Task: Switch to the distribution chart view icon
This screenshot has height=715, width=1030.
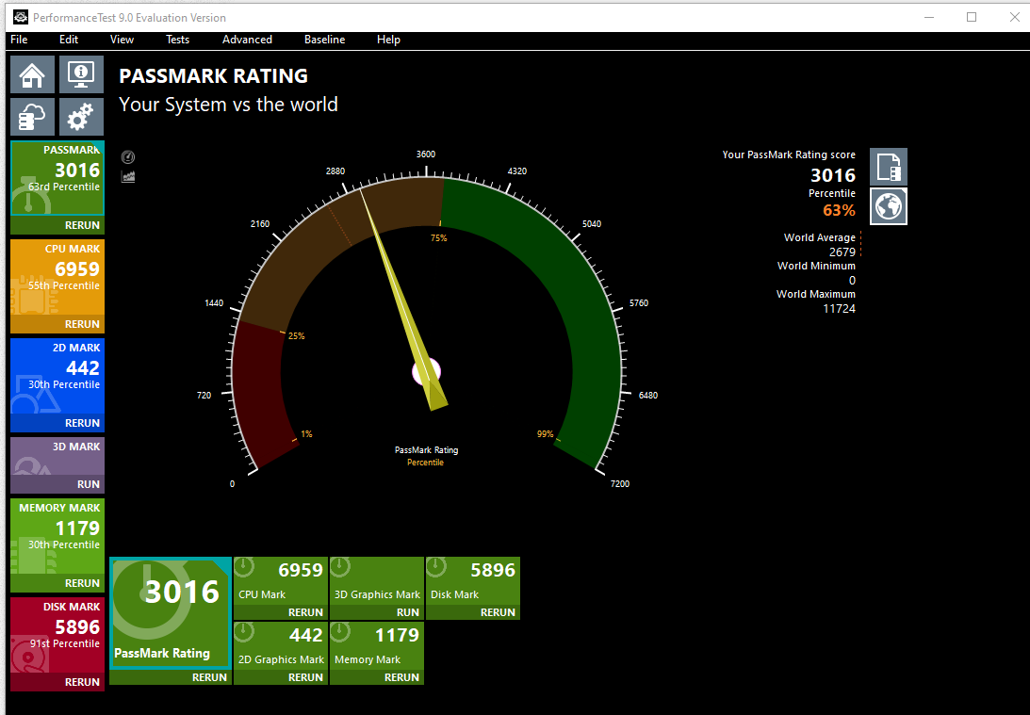Action: (x=128, y=176)
